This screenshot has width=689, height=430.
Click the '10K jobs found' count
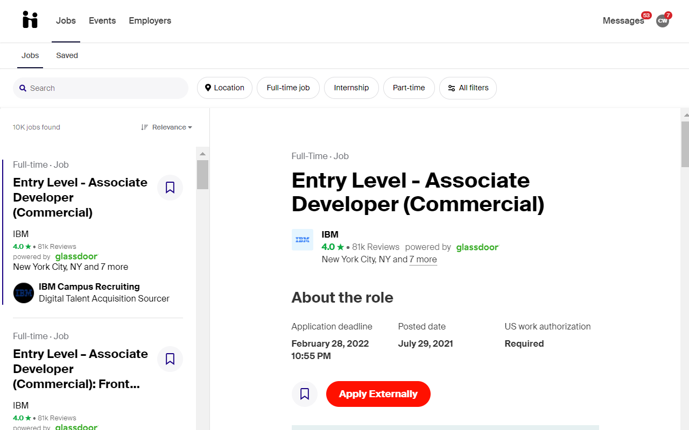[37, 127]
